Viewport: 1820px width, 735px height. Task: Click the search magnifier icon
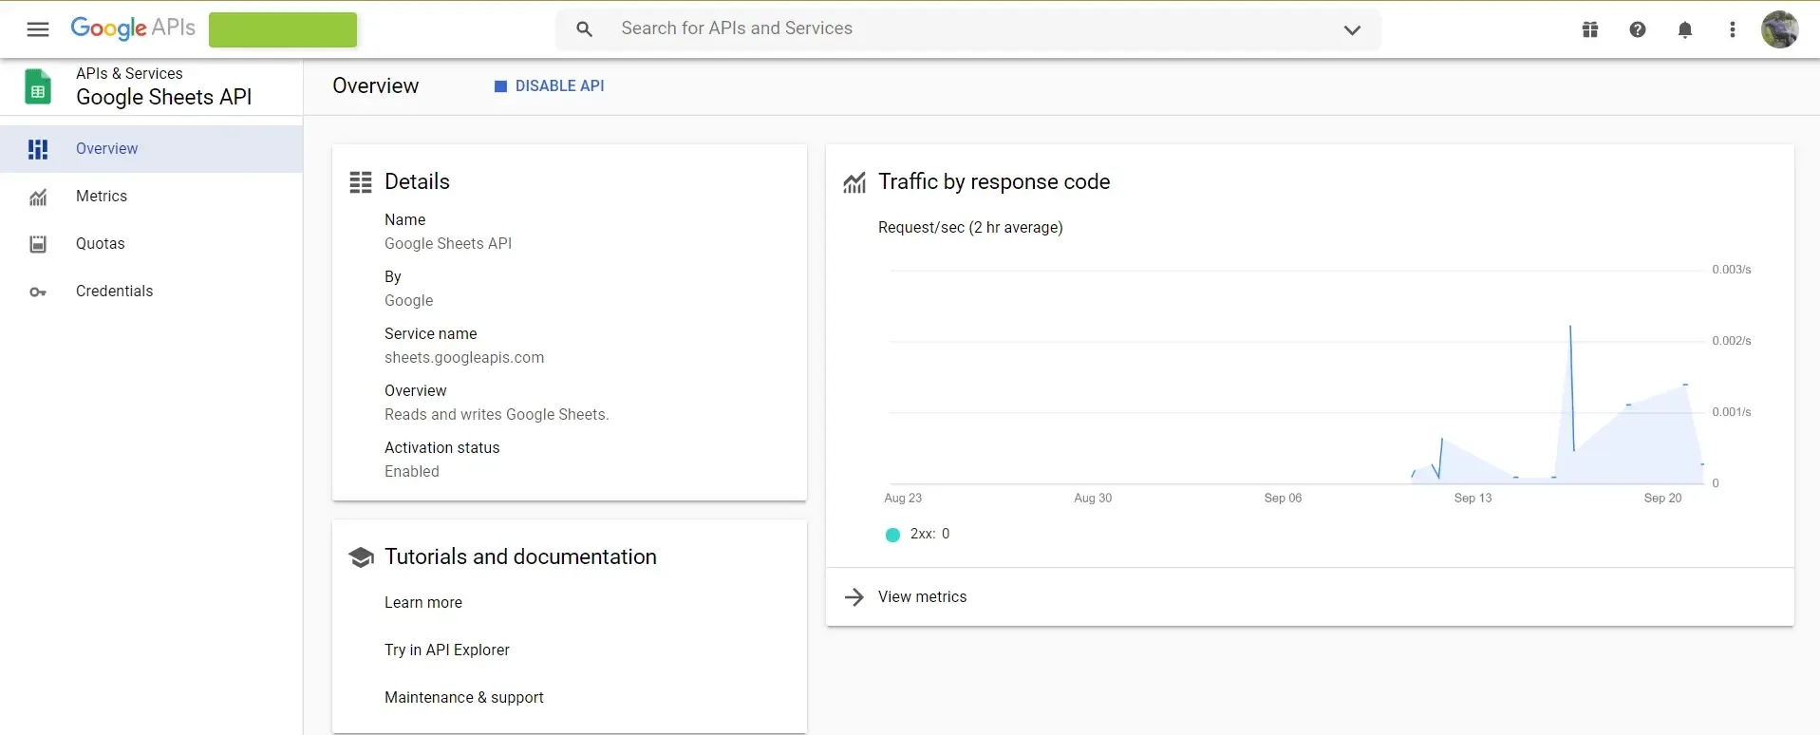[x=585, y=29]
